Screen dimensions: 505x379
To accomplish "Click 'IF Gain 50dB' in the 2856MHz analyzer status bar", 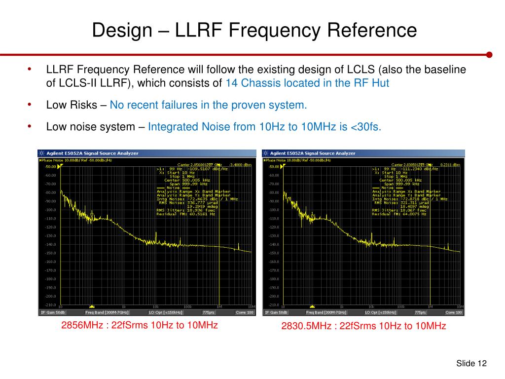I will tap(53, 312).
